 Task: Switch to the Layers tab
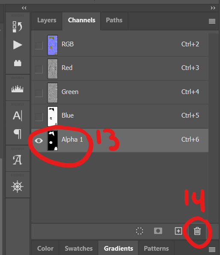tap(47, 20)
